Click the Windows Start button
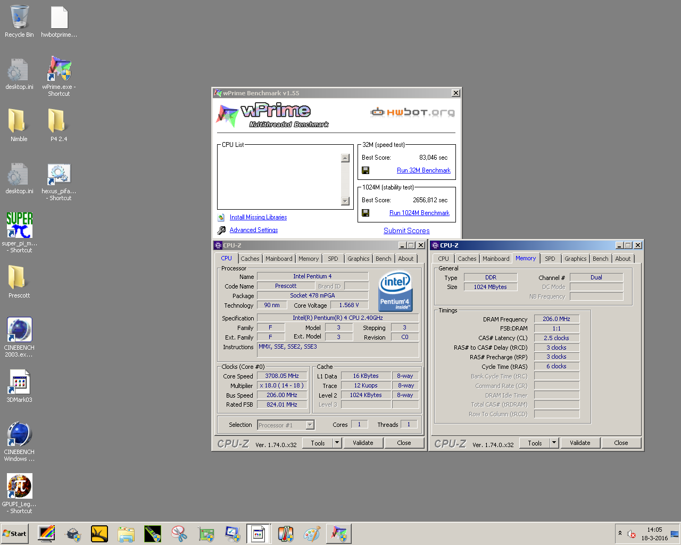681x545 pixels. point(14,534)
